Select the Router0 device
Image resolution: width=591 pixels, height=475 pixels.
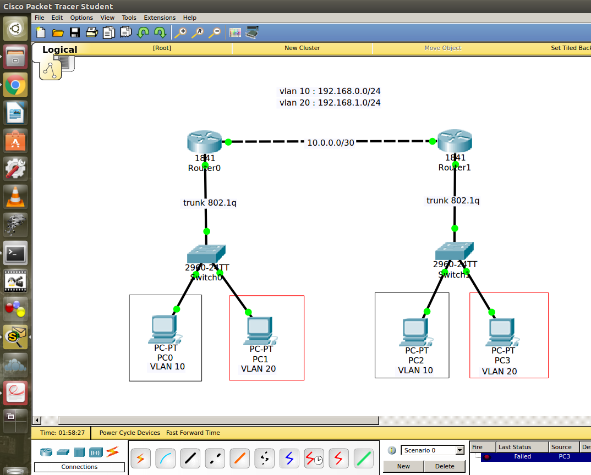click(x=204, y=142)
